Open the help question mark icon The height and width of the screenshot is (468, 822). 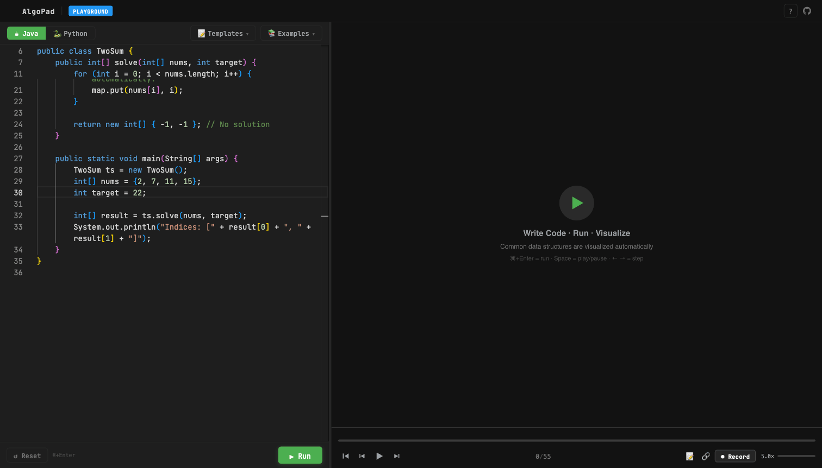pos(790,11)
